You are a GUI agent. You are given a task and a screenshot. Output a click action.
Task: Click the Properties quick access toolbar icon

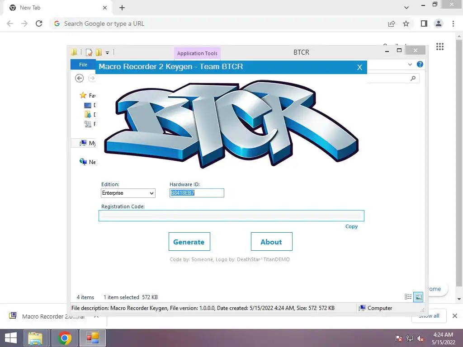pos(89,52)
